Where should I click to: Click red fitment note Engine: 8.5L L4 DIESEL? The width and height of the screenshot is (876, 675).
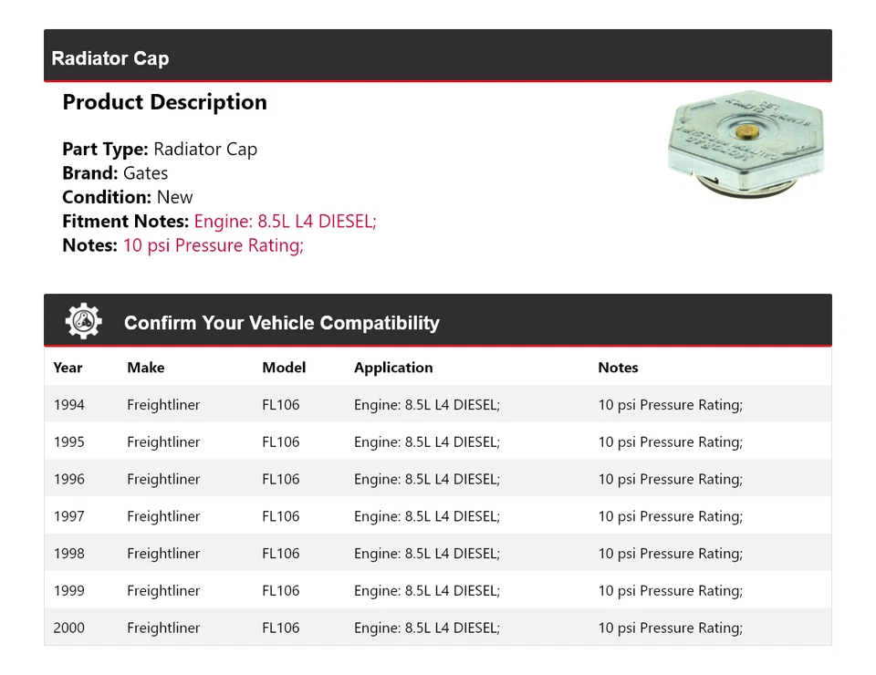(285, 221)
